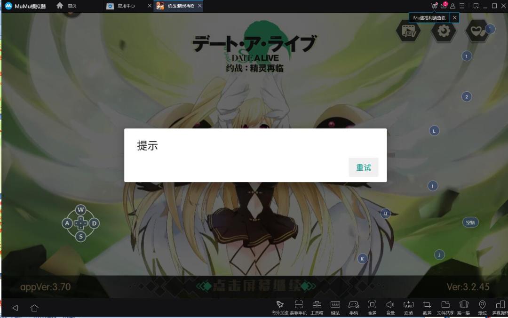Screen dimensions: 508x318
Task: Take a screenshot with 截屏
Action: click(x=427, y=308)
